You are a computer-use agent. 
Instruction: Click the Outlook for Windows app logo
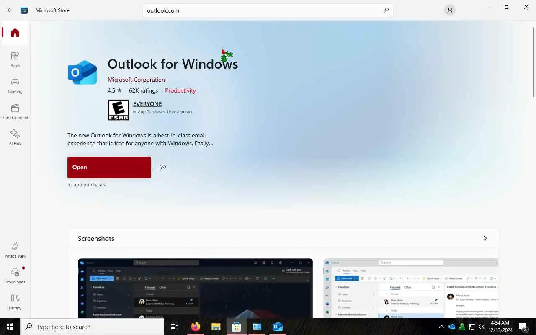point(82,72)
